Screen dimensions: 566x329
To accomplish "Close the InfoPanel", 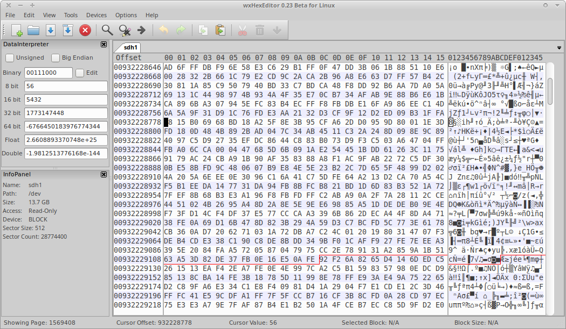I will pos(103,175).
